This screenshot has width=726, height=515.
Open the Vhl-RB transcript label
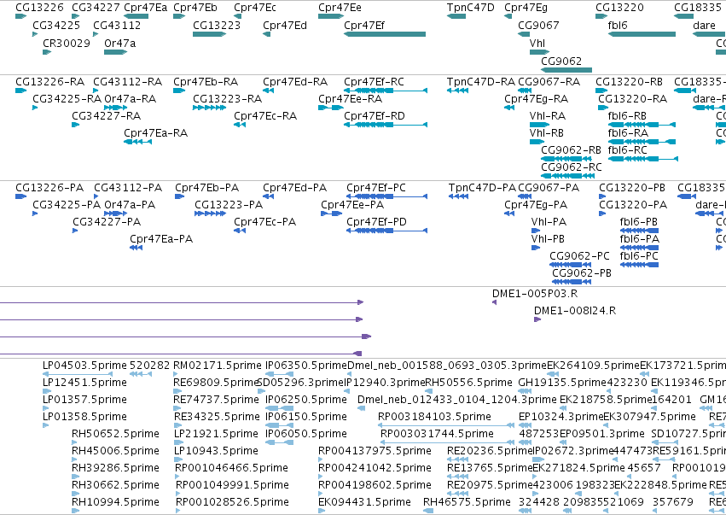(546, 133)
